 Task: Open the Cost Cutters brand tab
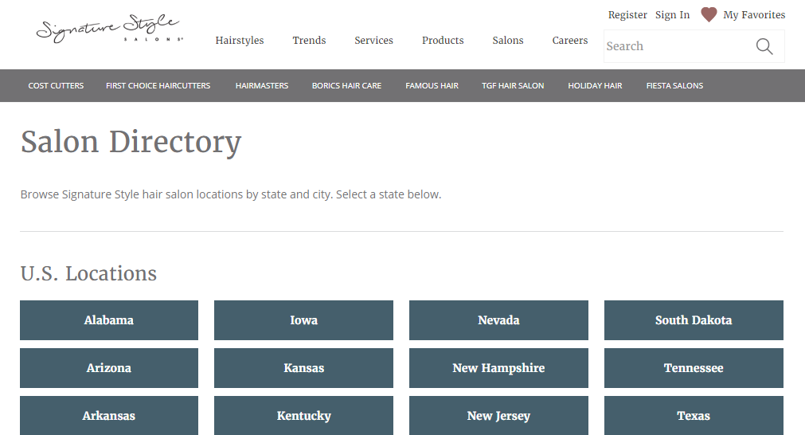[56, 86]
